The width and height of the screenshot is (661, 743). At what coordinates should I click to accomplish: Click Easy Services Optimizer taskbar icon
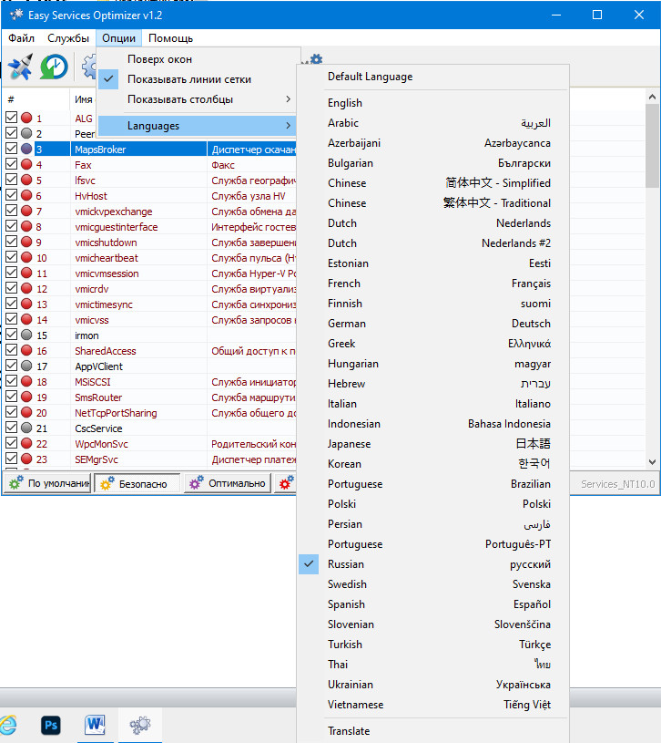tap(139, 725)
